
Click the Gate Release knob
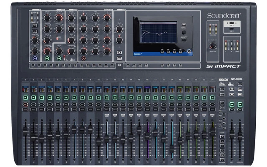tap(47, 29)
